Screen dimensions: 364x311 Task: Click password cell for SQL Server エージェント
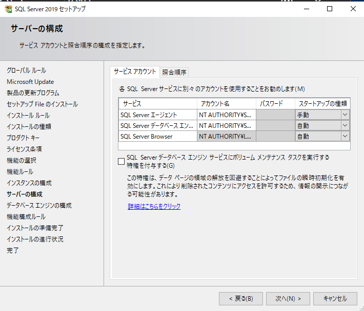(x=275, y=115)
